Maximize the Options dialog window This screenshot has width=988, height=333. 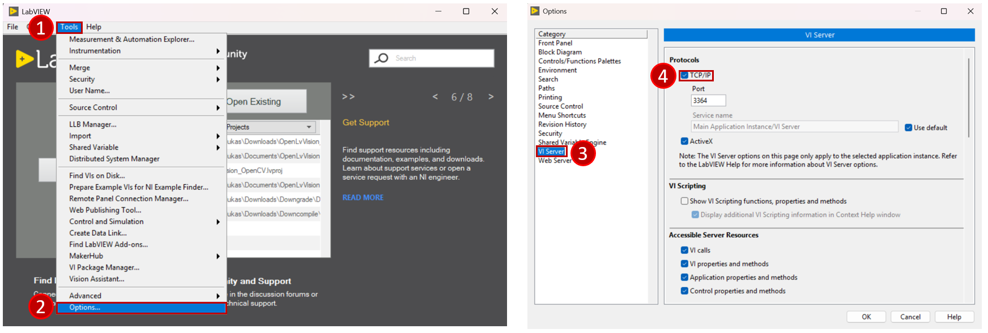pos(944,11)
